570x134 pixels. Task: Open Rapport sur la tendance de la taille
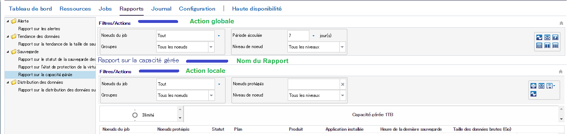(x=57, y=44)
